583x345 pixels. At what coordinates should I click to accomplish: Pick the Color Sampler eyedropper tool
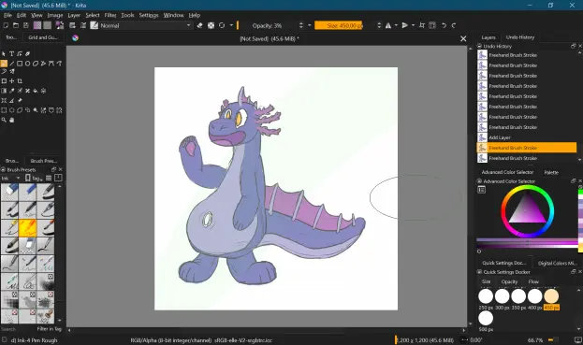12,91
